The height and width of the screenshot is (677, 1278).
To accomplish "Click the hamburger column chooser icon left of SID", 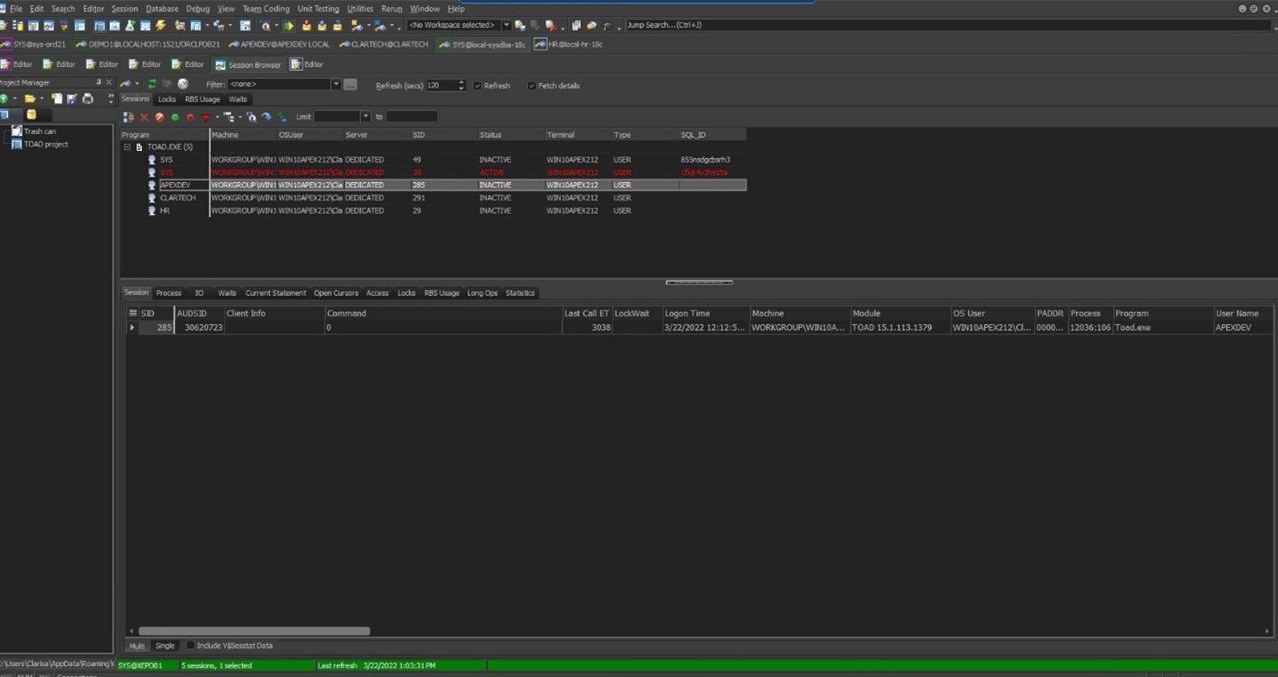I will (x=133, y=313).
